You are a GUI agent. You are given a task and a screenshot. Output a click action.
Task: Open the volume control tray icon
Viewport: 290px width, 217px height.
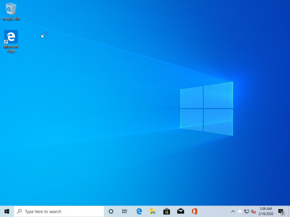[253, 211]
